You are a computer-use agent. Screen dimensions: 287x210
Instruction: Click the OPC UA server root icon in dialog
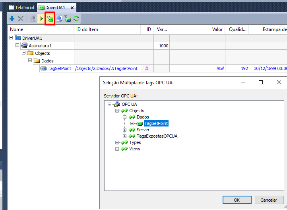[117, 104]
